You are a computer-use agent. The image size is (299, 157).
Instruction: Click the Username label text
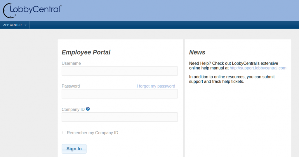coord(71,63)
